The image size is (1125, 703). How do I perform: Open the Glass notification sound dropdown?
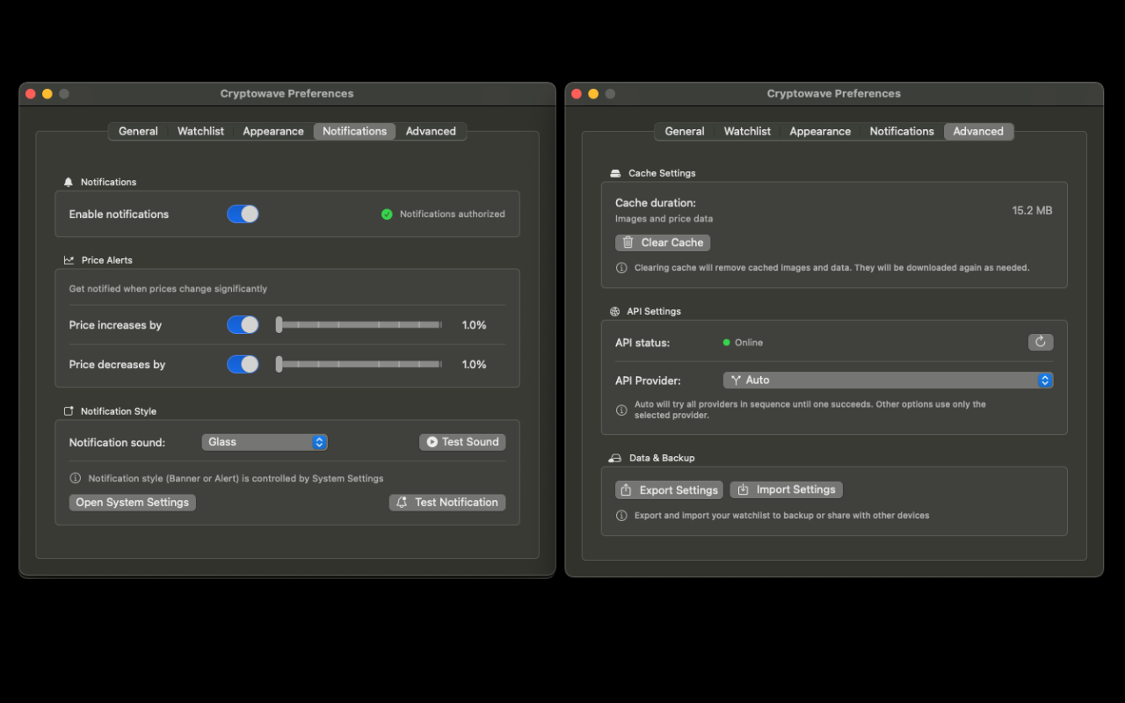pos(265,442)
